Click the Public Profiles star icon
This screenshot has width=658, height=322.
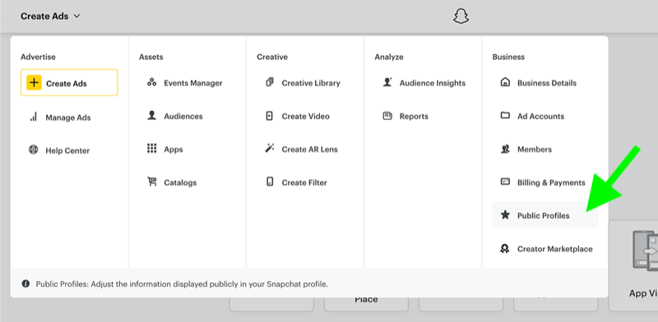point(505,215)
